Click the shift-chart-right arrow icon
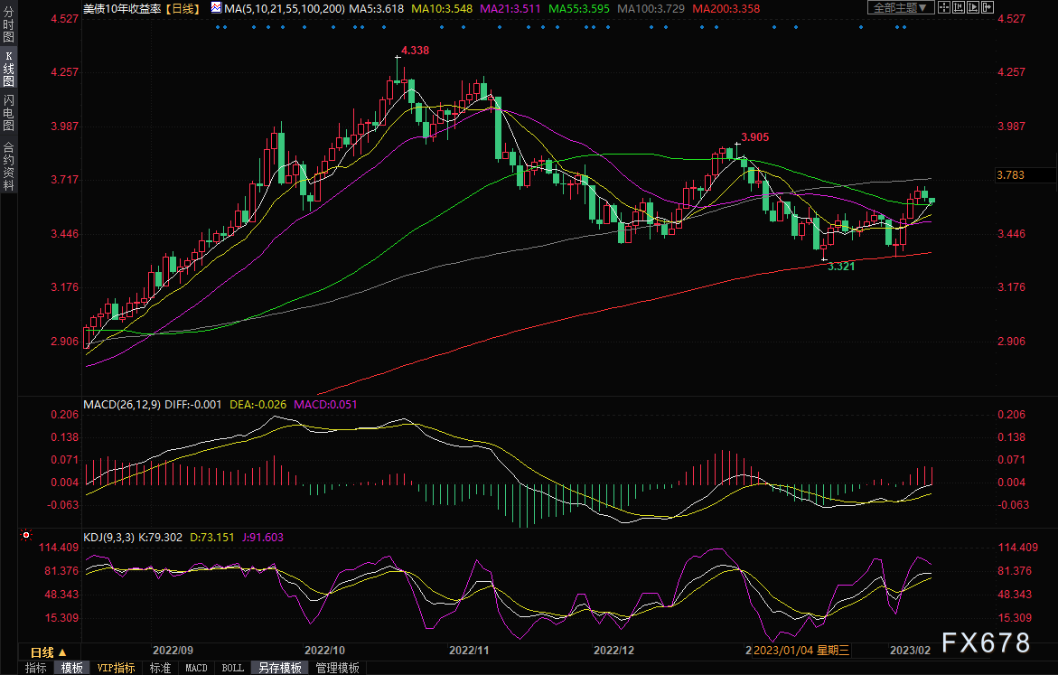The height and width of the screenshot is (675, 1058). point(988,7)
